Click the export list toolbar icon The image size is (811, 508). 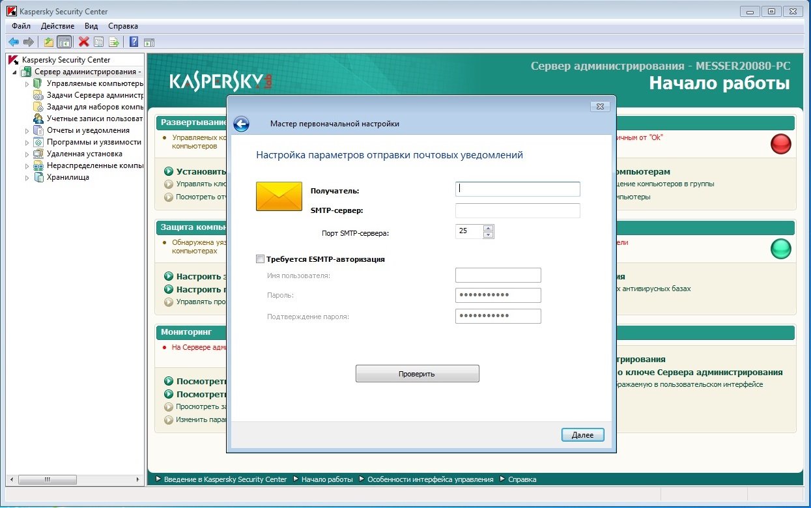[114, 42]
